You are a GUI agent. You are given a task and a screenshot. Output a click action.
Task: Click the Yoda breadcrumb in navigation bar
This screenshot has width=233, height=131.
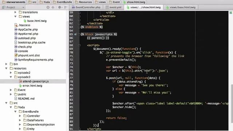point(45,2)
